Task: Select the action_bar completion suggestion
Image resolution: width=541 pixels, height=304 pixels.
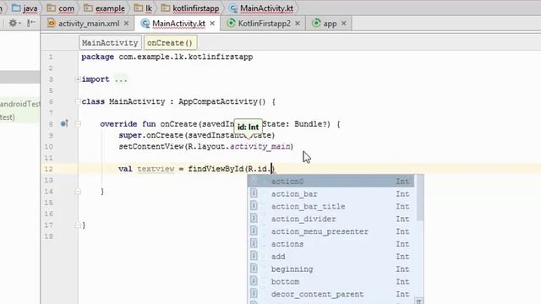Action: tap(331, 194)
